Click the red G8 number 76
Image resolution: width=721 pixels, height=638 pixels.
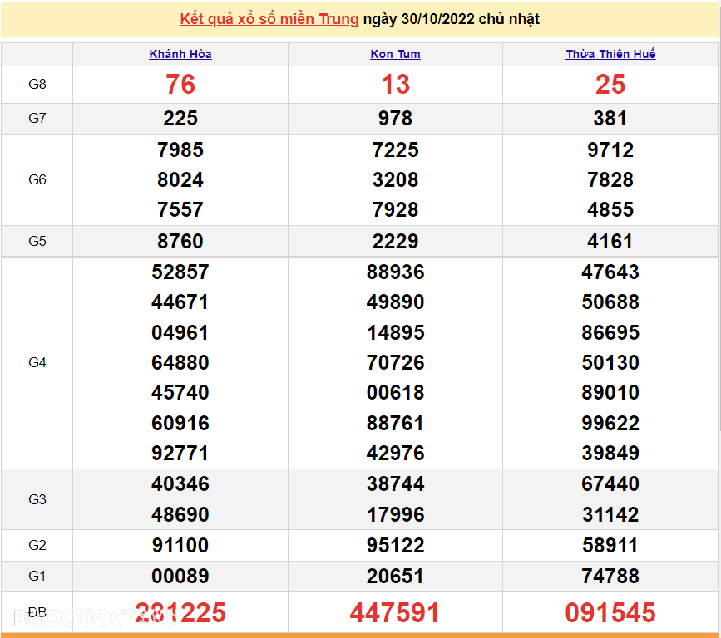tap(180, 85)
